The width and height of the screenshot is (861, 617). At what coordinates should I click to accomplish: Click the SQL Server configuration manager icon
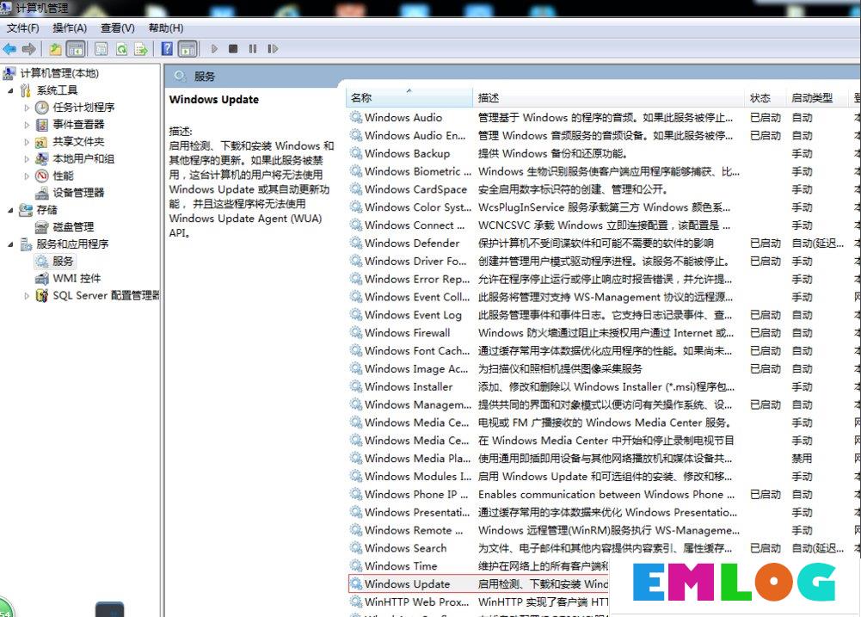click(42, 295)
